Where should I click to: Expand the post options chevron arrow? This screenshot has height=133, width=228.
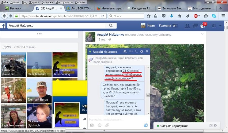coord(202,34)
